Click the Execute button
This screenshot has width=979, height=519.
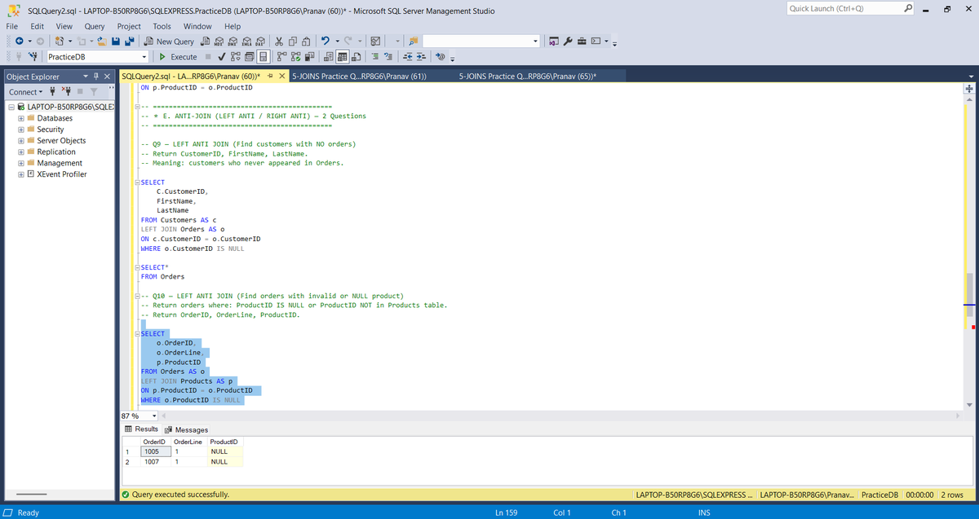tap(179, 57)
